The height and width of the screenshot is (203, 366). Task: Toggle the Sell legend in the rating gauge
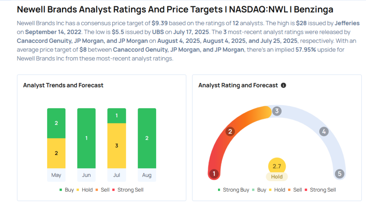295,190
